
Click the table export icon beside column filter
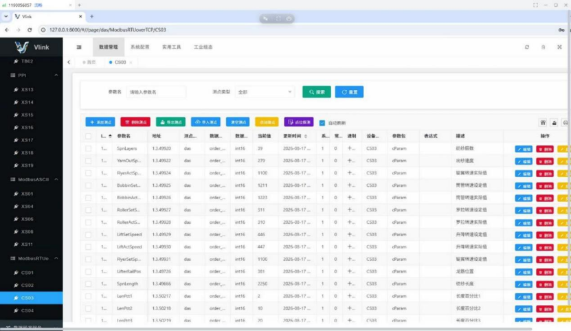(555, 123)
